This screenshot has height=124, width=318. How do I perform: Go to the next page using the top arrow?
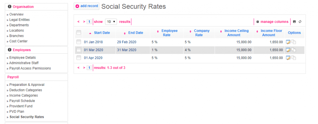point(84,22)
